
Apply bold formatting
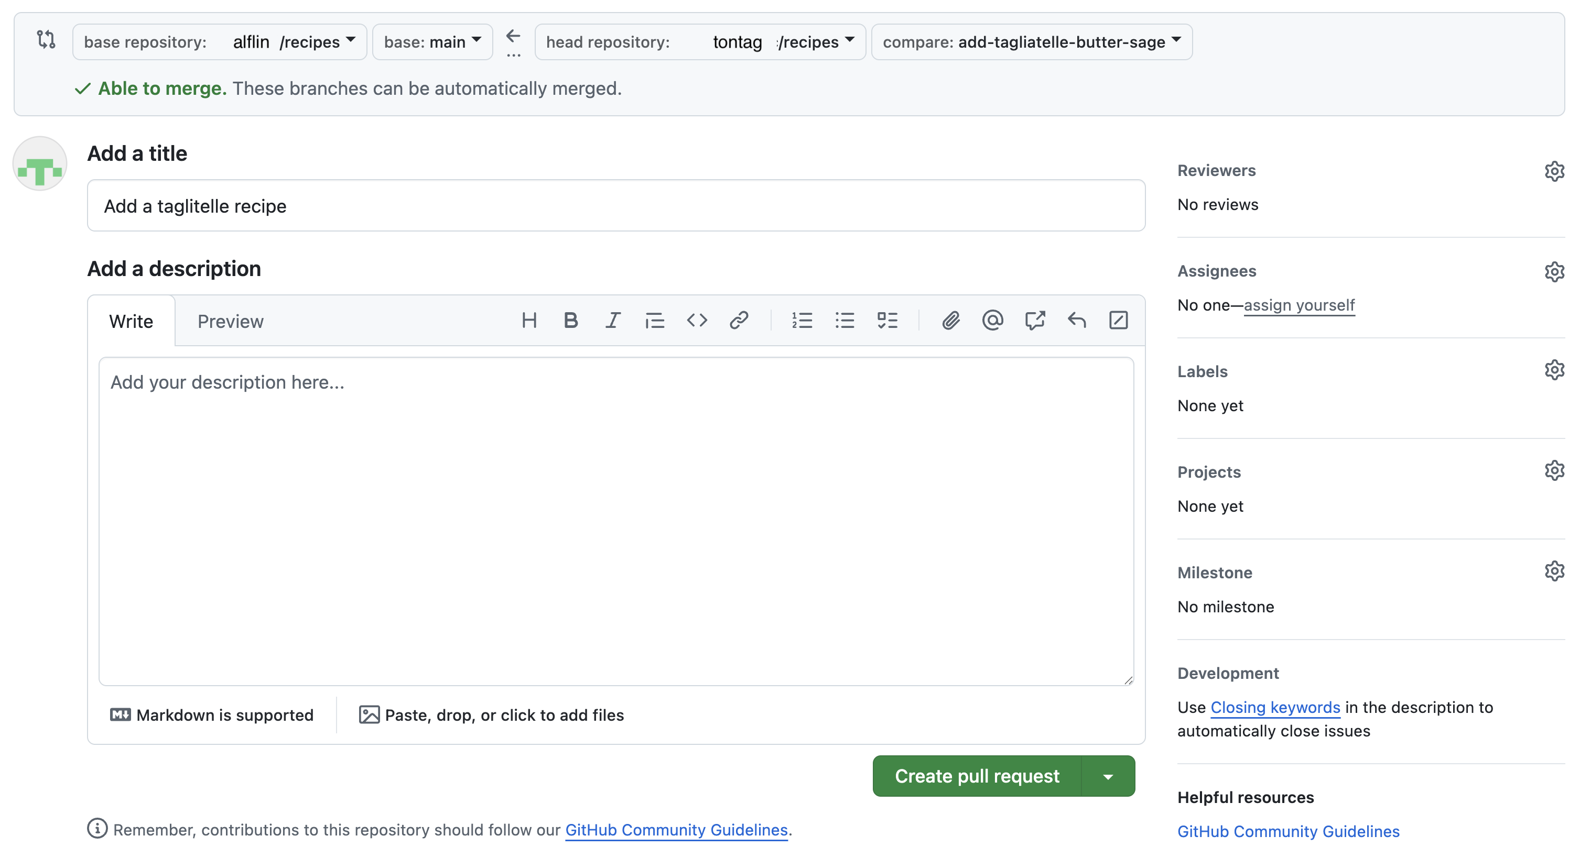[571, 321]
